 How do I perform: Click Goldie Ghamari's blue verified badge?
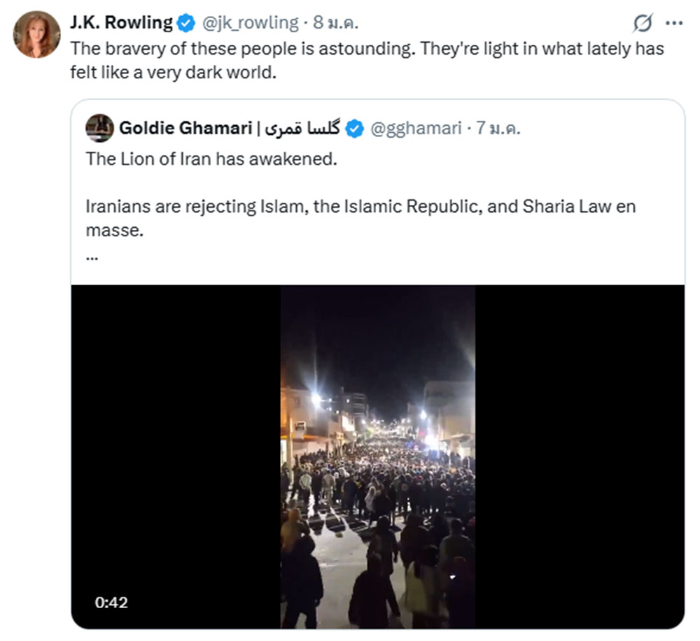click(x=356, y=129)
